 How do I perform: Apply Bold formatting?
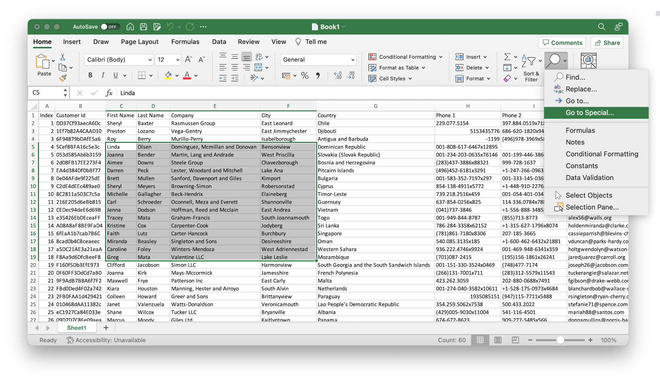(90, 75)
